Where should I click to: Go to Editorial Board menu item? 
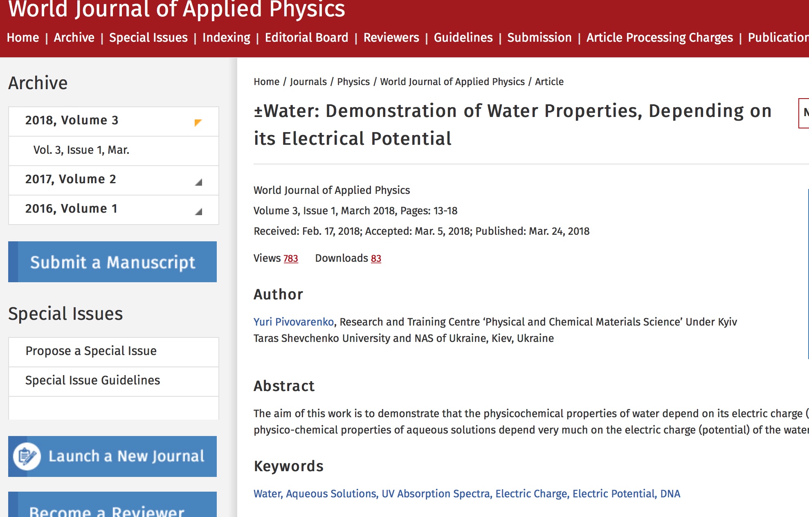[306, 38]
